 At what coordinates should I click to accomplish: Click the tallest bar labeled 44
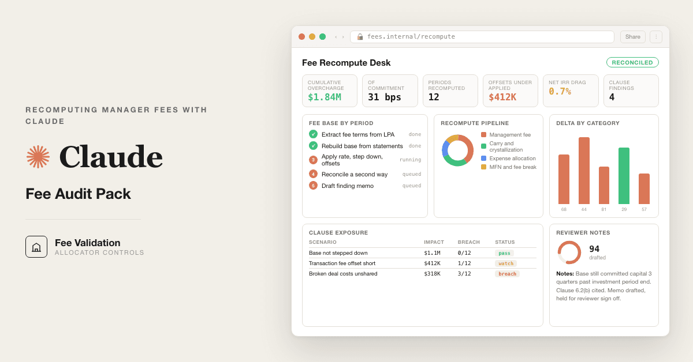click(584, 171)
